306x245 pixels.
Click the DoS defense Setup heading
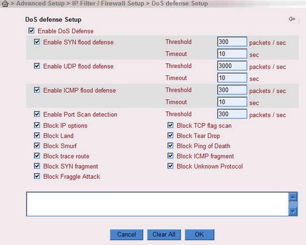(x=53, y=20)
